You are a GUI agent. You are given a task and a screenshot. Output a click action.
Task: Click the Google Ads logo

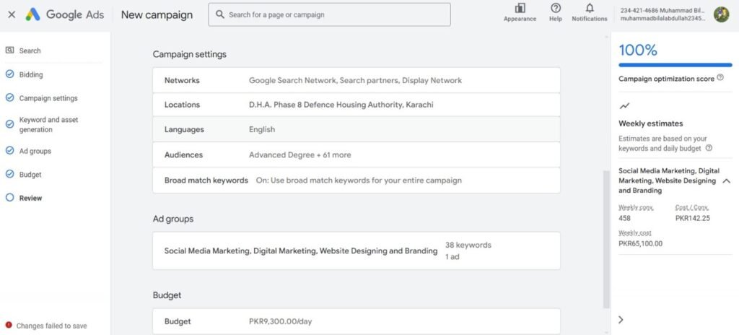coord(64,14)
